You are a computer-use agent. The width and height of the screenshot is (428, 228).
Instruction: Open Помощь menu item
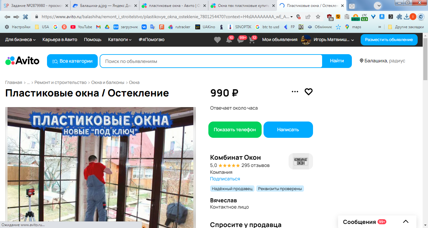[93, 39]
